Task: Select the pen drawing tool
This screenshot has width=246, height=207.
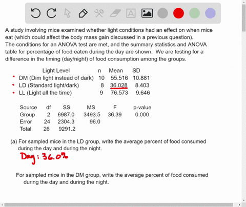Action: pyautogui.click(x=83, y=13)
